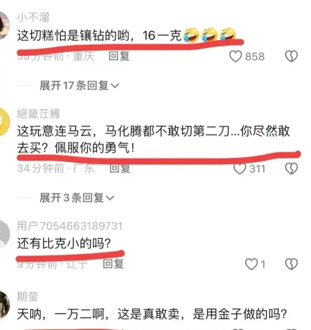Open 期萤 avatar profile
The width and height of the screenshot is (311, 330).
pos(4,305)
